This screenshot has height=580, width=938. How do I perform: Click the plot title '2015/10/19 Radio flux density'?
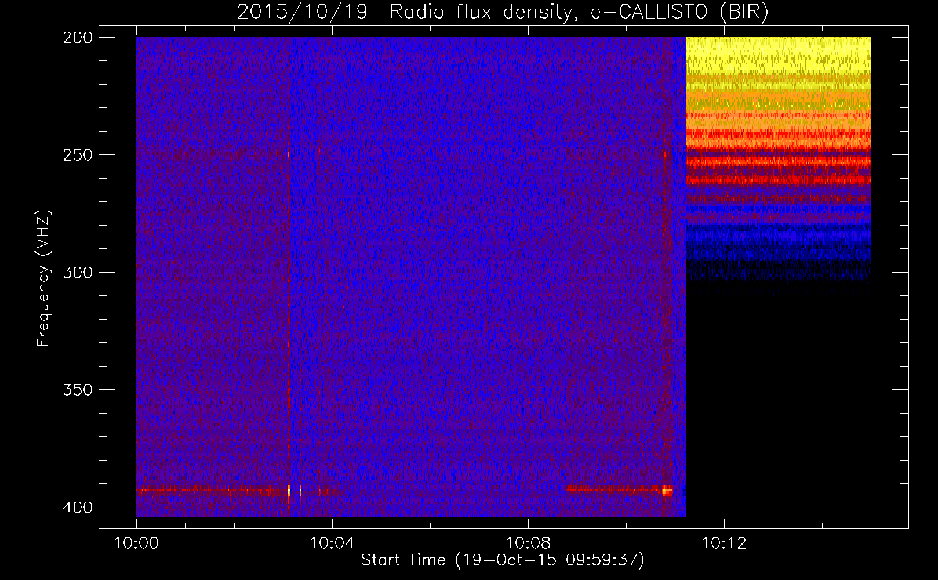(403, 12)
